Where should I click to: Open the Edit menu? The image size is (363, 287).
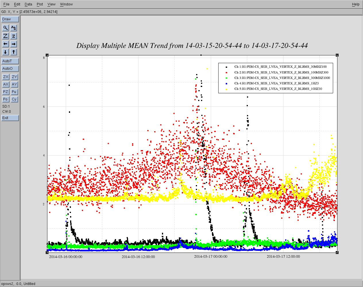click(x=17, y=4)
